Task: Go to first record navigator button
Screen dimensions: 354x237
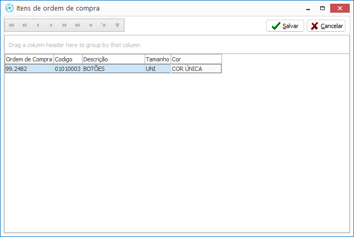Action: [x=12, y=25]
